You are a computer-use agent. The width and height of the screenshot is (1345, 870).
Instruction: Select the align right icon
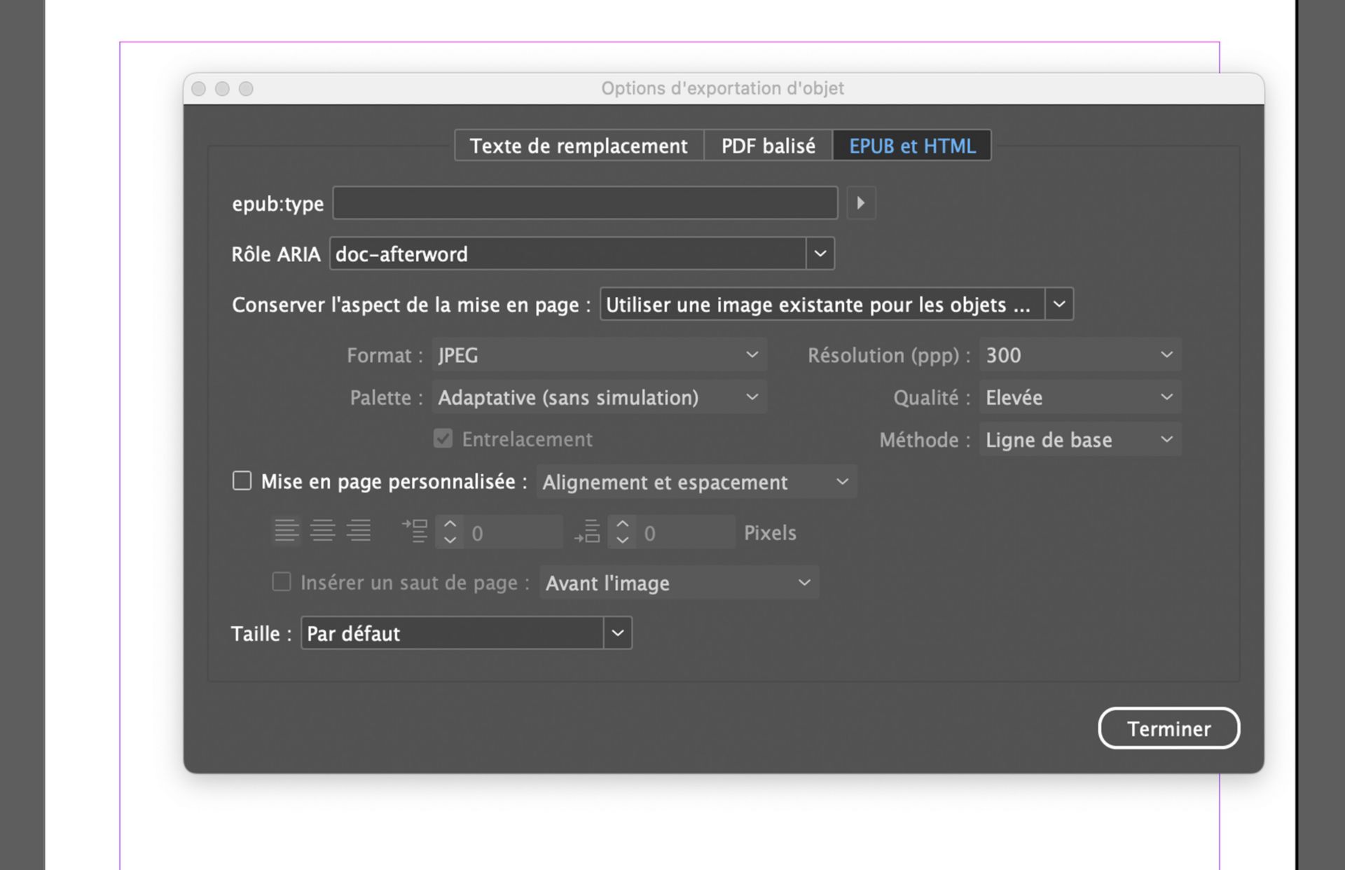click(360, 531)
